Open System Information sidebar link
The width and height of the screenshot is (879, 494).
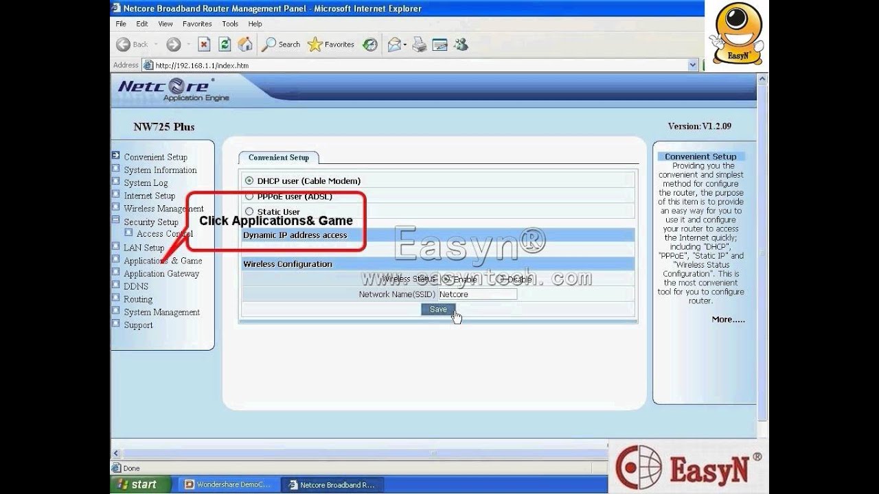coord(160,170)
